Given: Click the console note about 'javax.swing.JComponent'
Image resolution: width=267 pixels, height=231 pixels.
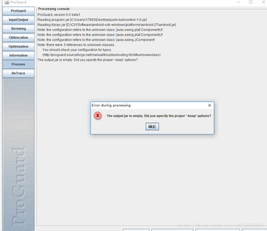Looking at the screenshot, I should (96, 40).
